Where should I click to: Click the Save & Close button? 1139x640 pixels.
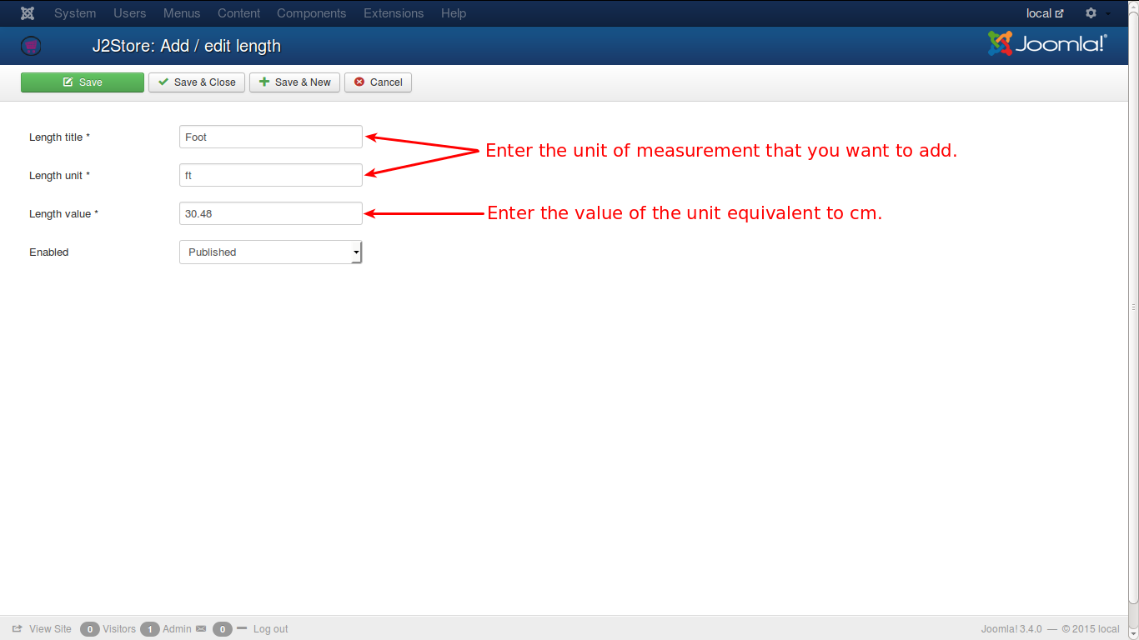(197, 82)
